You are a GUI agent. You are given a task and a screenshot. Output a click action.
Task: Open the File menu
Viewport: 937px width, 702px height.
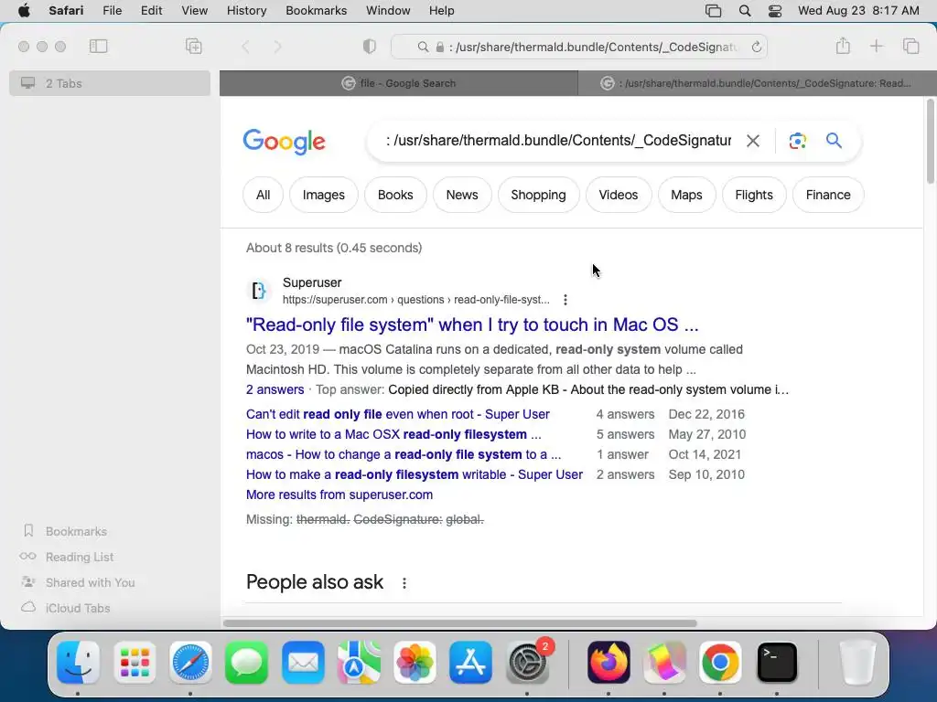coord(112,11)
